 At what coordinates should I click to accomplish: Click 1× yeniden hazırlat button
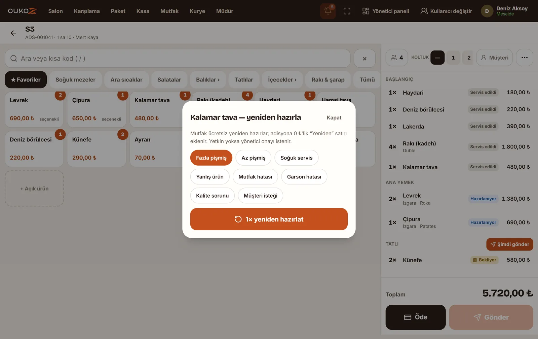pyautogui.click(x=269, y=219)
